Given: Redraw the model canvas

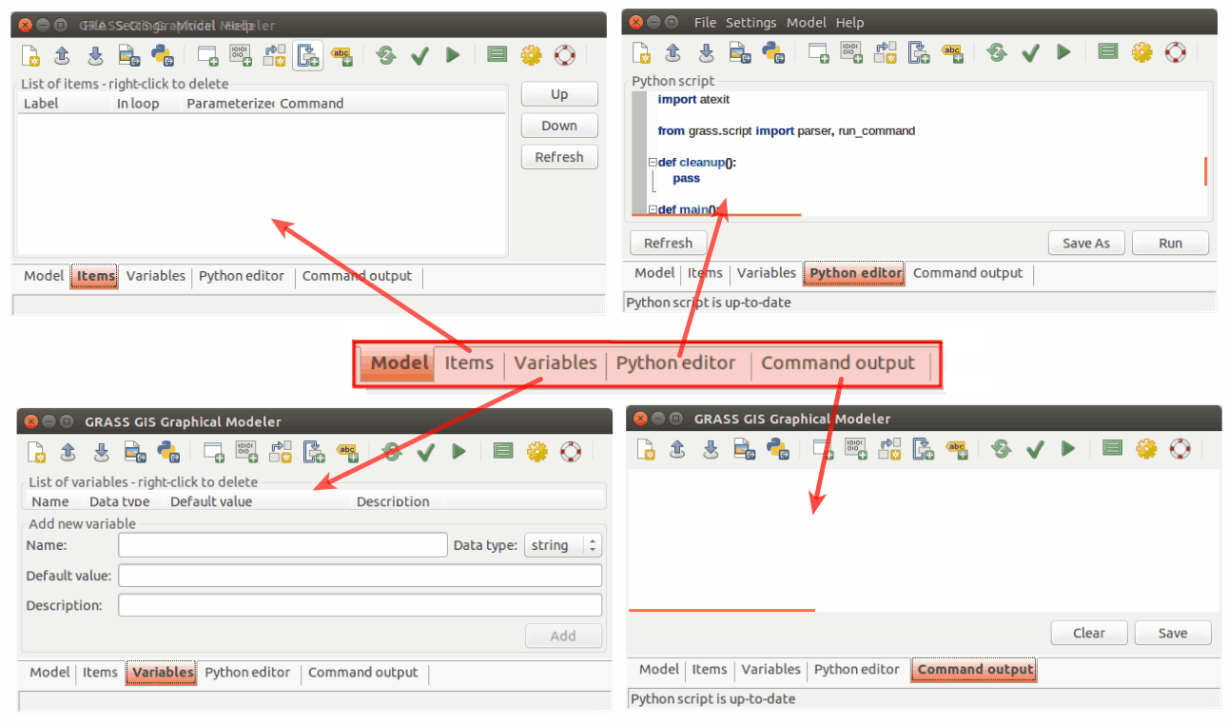Looking at the screenshot, I should [x=385, y=55].
